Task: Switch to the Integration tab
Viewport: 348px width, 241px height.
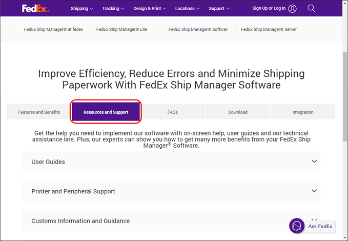Action: pyautogui.click(x=303, y=112)
